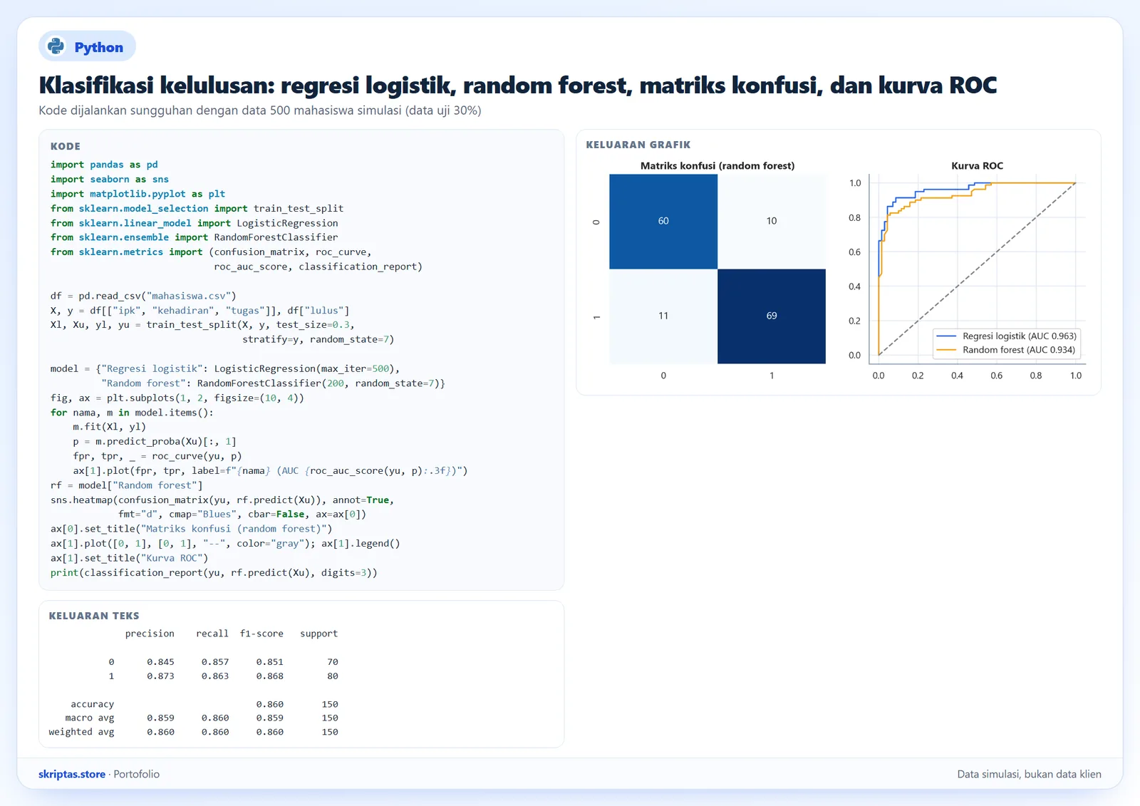Click the KODE section heading
Viewport: 1140px width, 806px height.
(66, 146)
